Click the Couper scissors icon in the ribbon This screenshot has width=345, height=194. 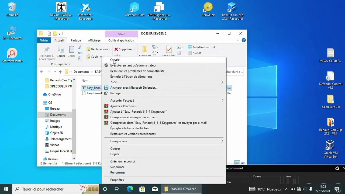coord(80,48)
